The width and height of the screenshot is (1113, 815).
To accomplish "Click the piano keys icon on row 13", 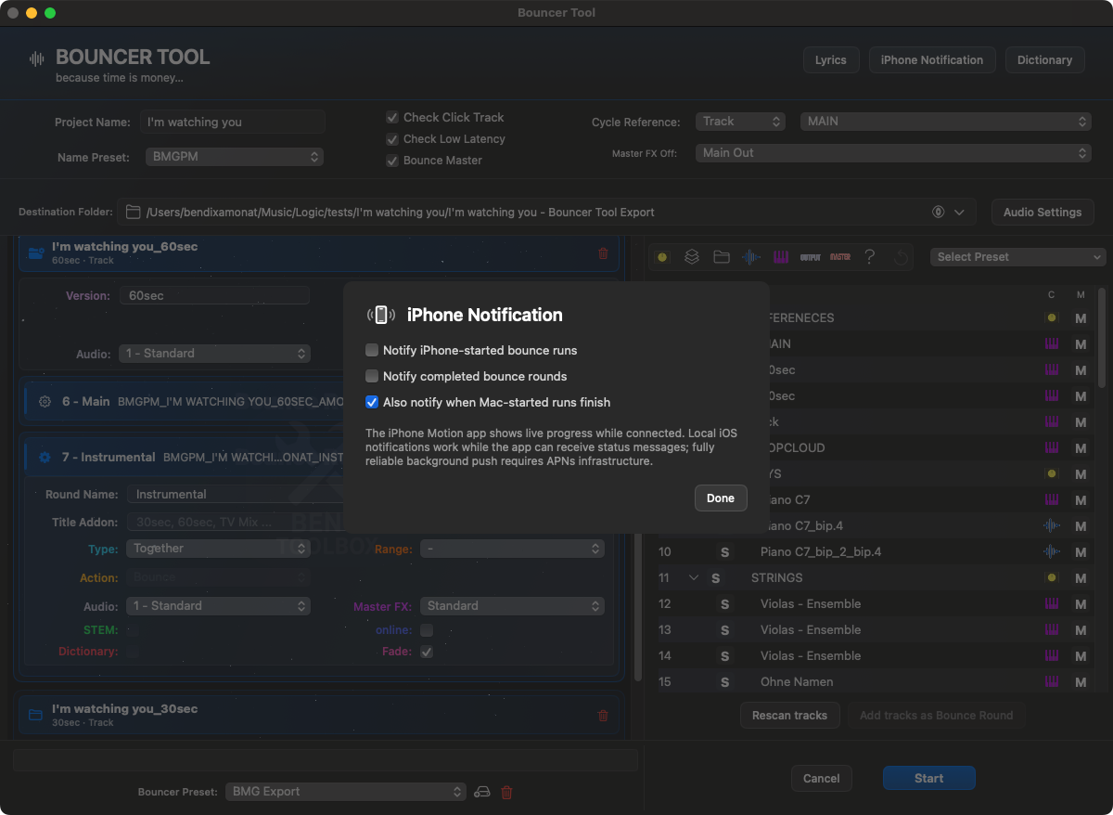I will coord(1052,629).
